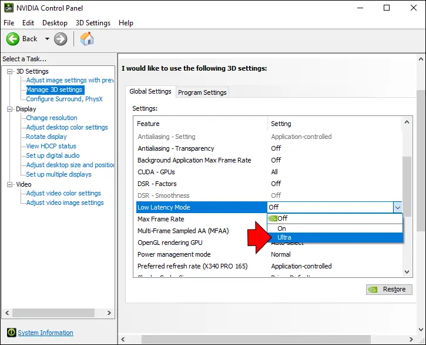Click the NVIDIA Control Panel title icon
The width and height of the screenshot is (426, 345).
[x=8, y=8]
